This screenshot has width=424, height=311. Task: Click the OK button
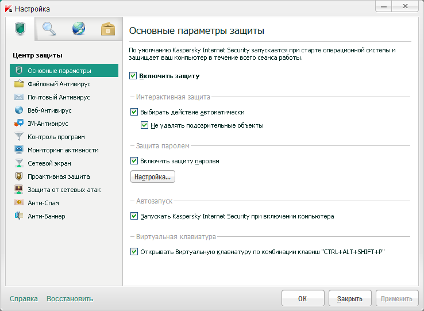303,298
